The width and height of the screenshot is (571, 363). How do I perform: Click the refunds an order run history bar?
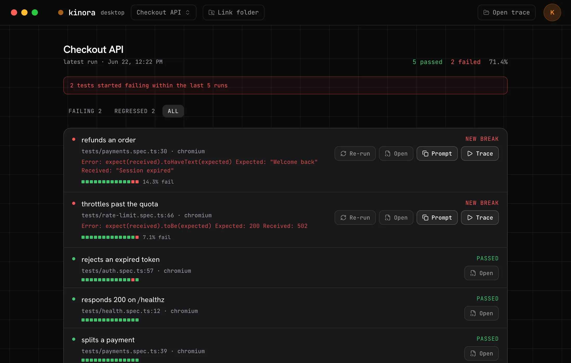[x=110, y=182]
